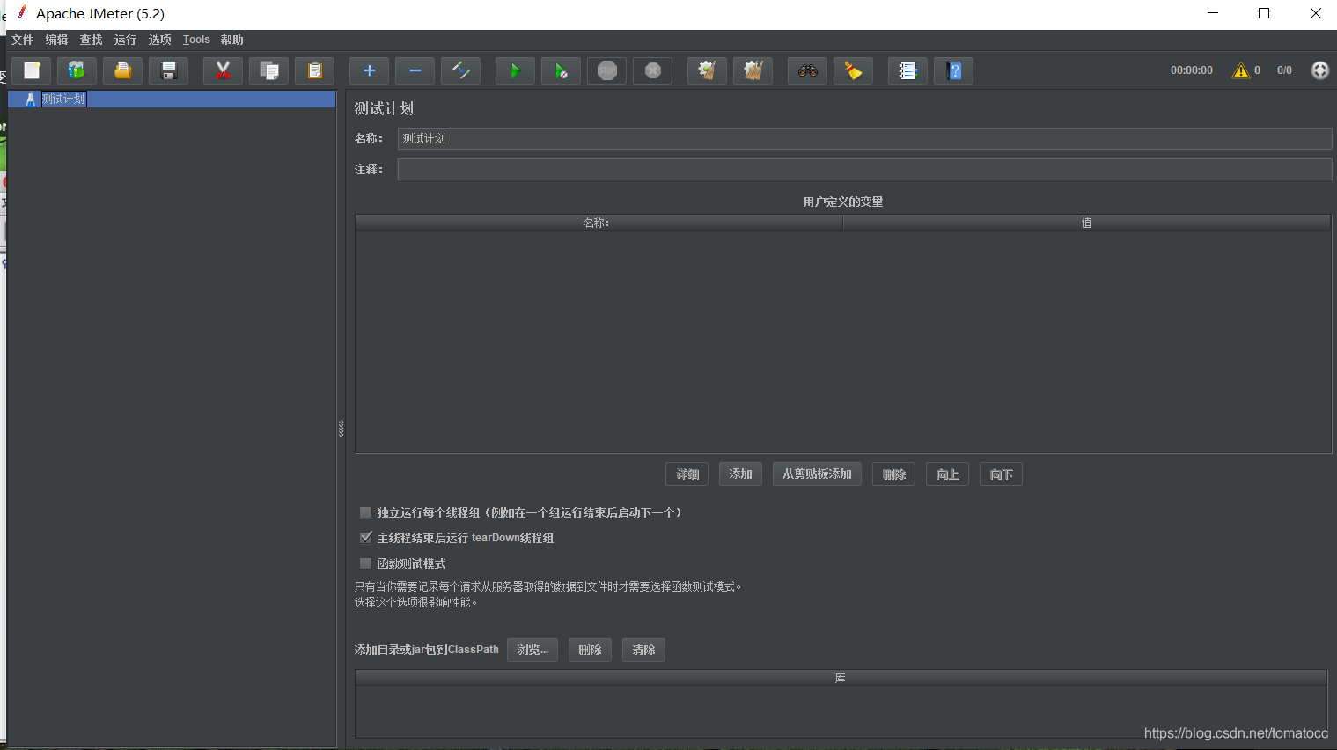Click the 0/0 active threads counter
The image size is (1337, 750).
(1285, 70)
